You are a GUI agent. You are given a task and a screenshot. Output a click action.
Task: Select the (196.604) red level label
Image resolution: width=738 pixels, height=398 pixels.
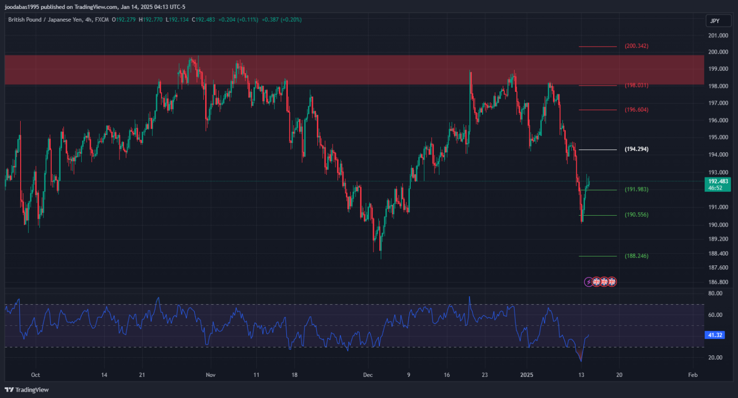[637, 110]
